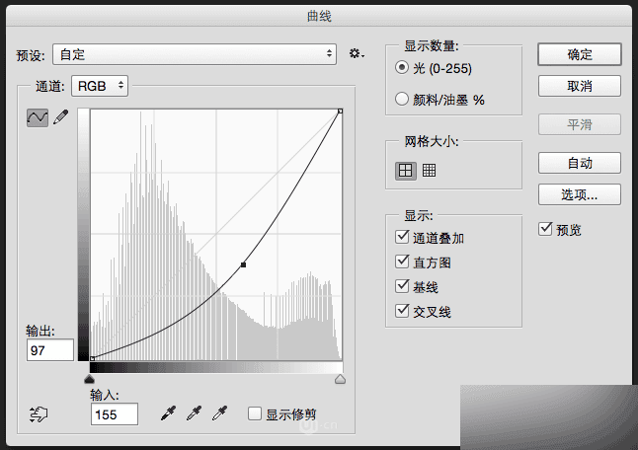638x450 pixels.
Task: Open the 选项... dialog button
Action: coord(580,194)
